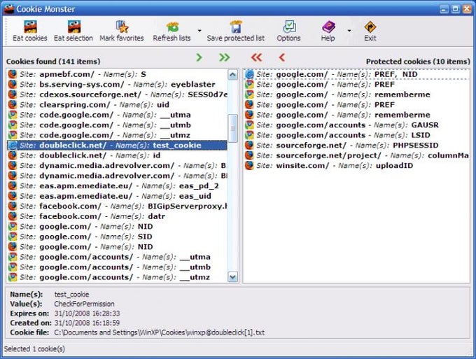The image size is (476, 359).
Task: Select google.com/ SID row in found list
Action: 118,237
